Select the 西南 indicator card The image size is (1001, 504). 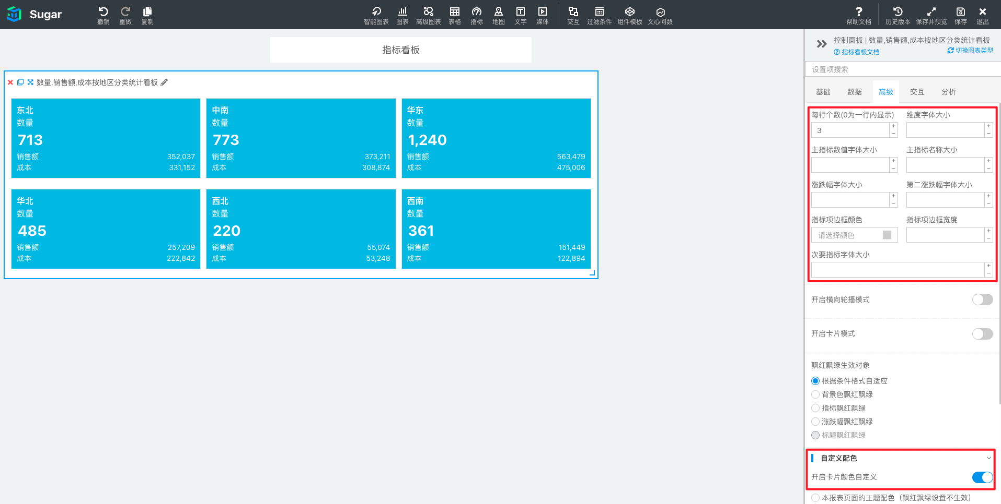(x=496, y=229)
